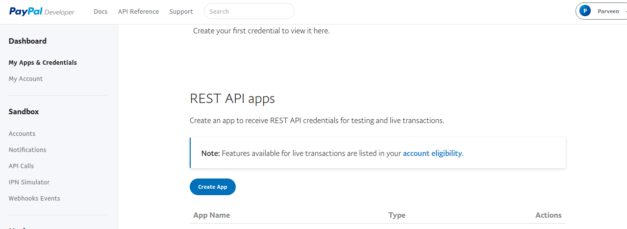Click the Actions column header

pyautogui.click(x=549, y=215)
